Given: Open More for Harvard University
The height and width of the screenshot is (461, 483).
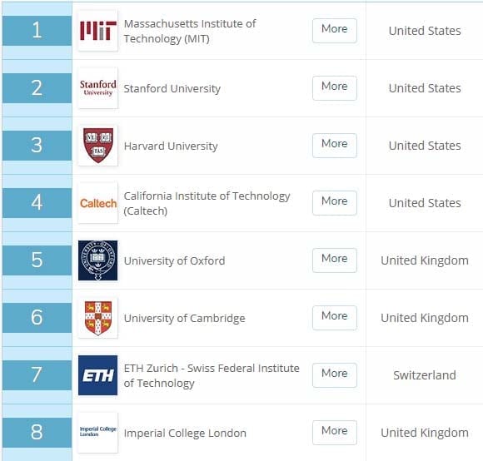Looking at the screenshot, I should (335, 146).
